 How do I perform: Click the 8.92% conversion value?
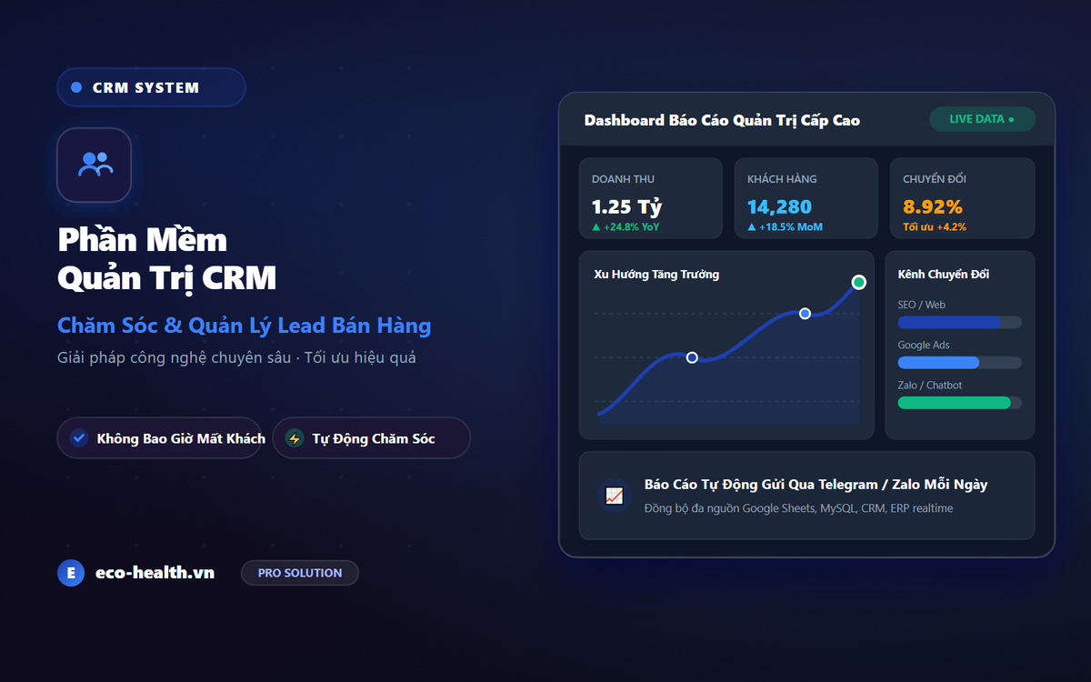point(933,206)
